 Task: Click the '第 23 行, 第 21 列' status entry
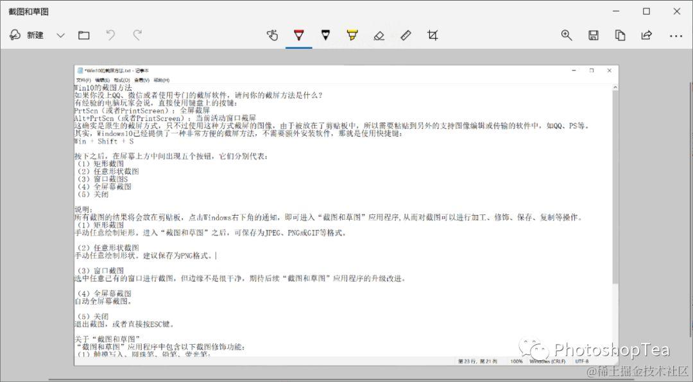477,361
